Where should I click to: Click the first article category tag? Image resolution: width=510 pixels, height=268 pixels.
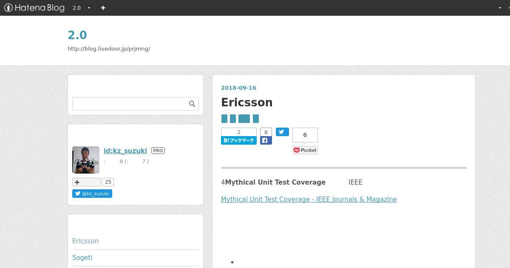coord(224,119)
